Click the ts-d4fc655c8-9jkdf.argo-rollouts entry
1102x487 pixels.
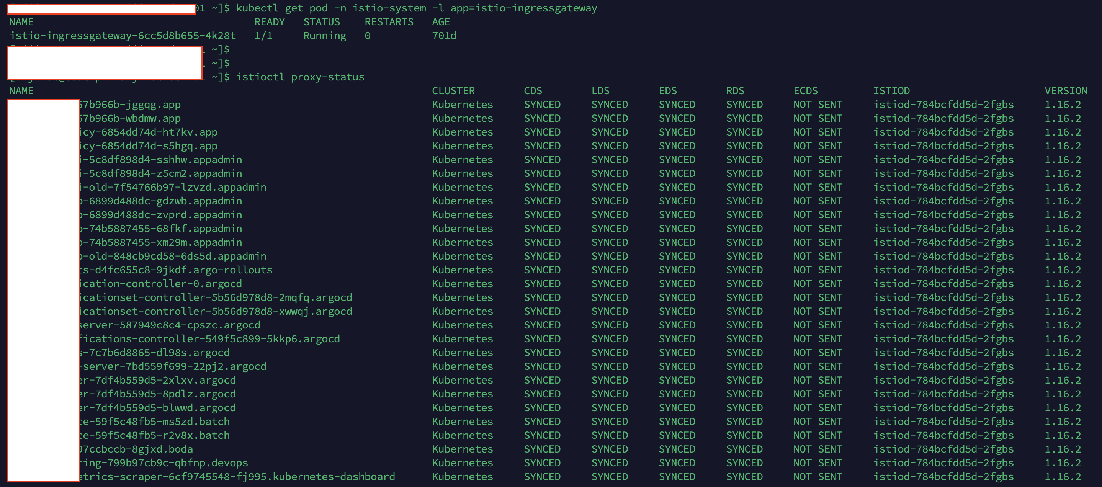tap(176, 270)
